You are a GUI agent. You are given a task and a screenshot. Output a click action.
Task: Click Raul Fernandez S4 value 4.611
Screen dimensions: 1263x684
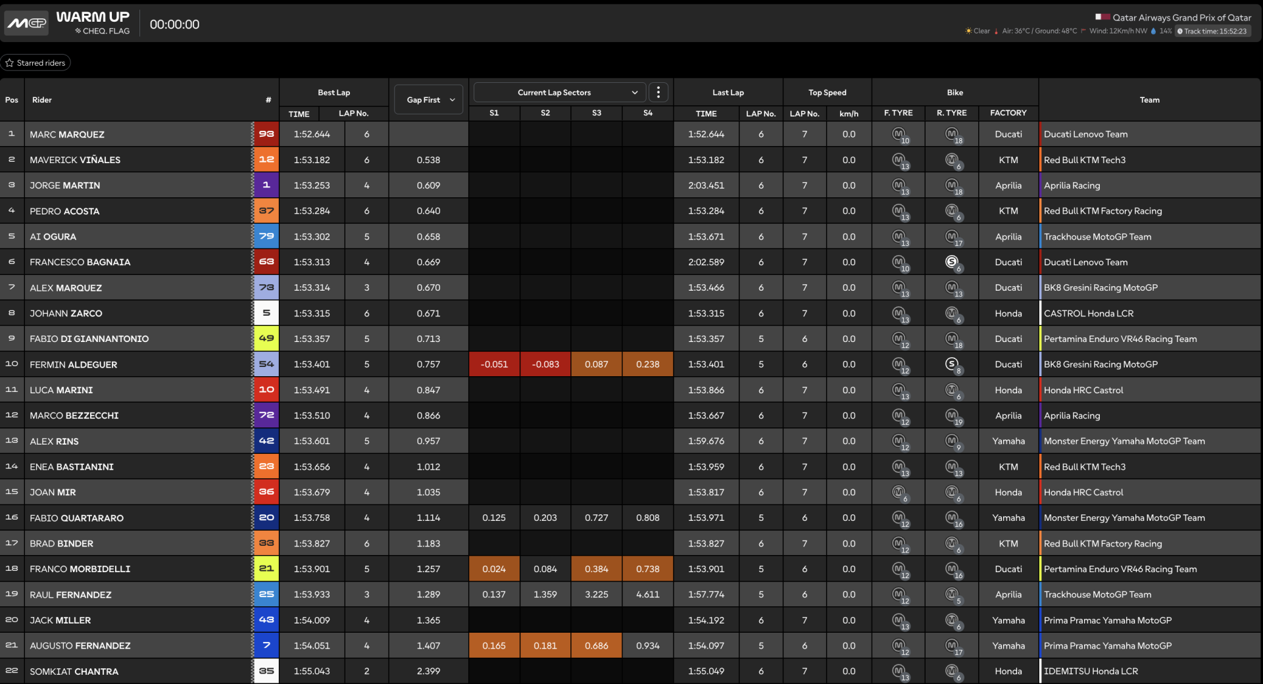(x=648, y=595)
